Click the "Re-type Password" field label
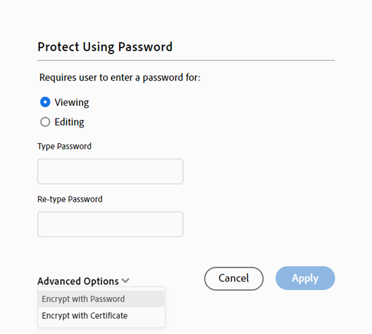372x334 pixels. (x=70, y=199)
